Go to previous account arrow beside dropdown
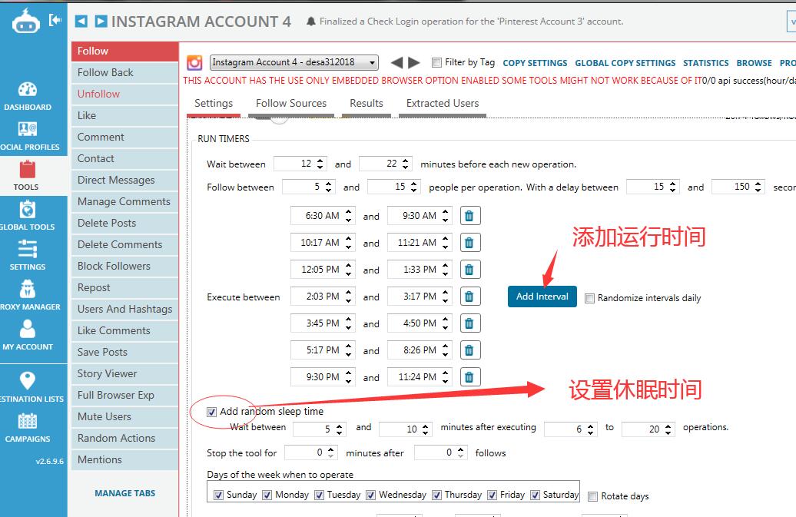 click(x=396, y=63)
